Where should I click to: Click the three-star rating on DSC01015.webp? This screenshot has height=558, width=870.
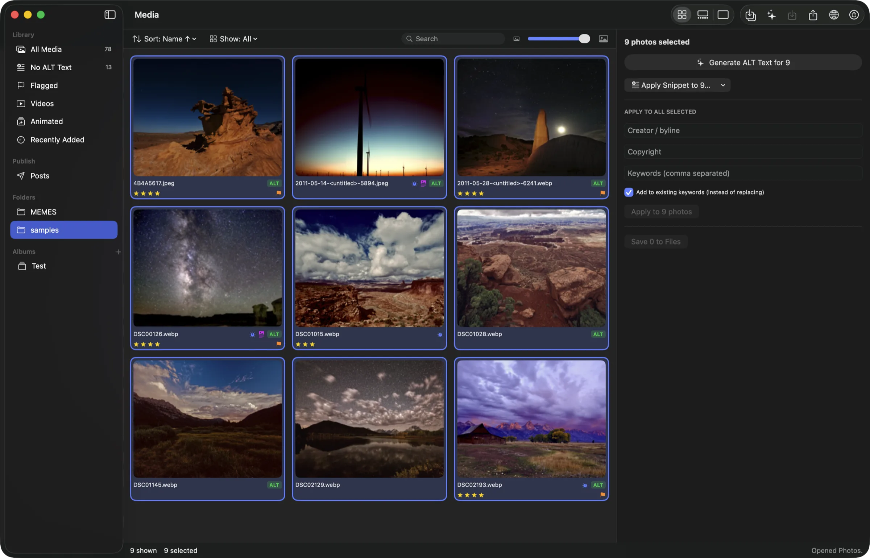(x=305, y=344)
